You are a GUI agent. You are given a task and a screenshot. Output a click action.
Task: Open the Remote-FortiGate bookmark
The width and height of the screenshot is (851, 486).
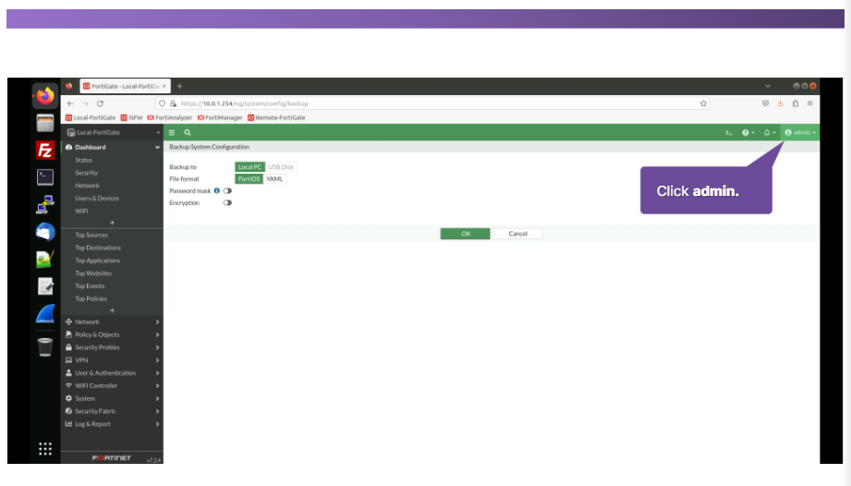point(277,117)
